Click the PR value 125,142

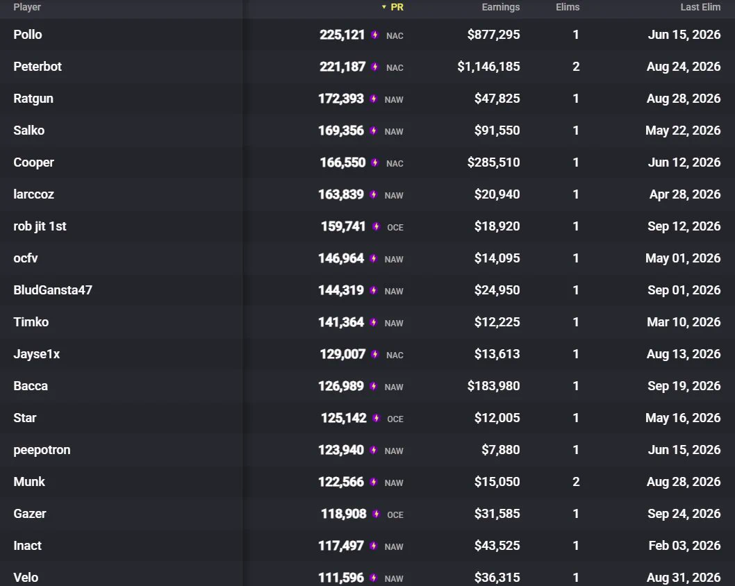[344, 418]
